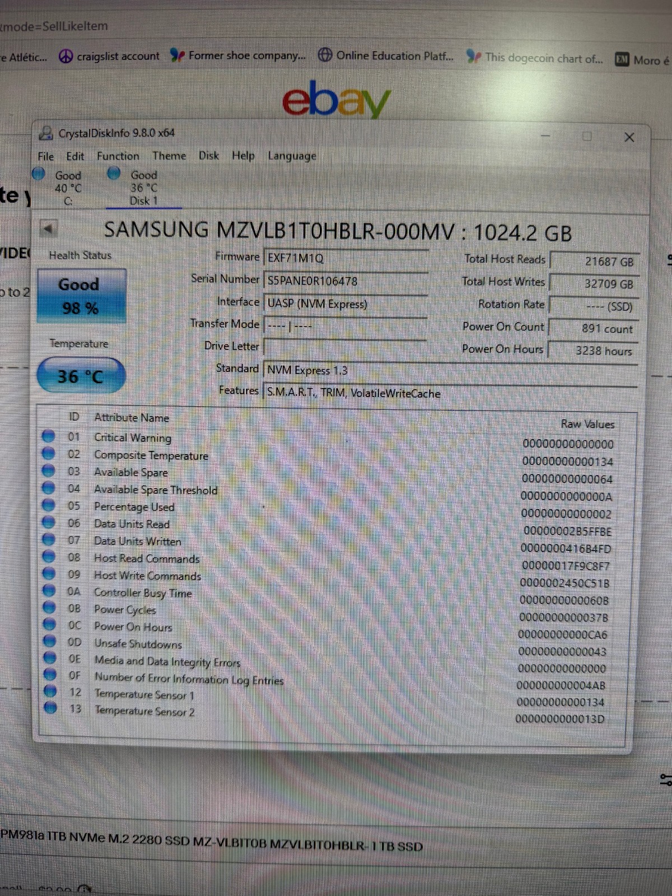Open the Theme menu
The height and width of the screenshot is (896, 672).
(169, 156)
